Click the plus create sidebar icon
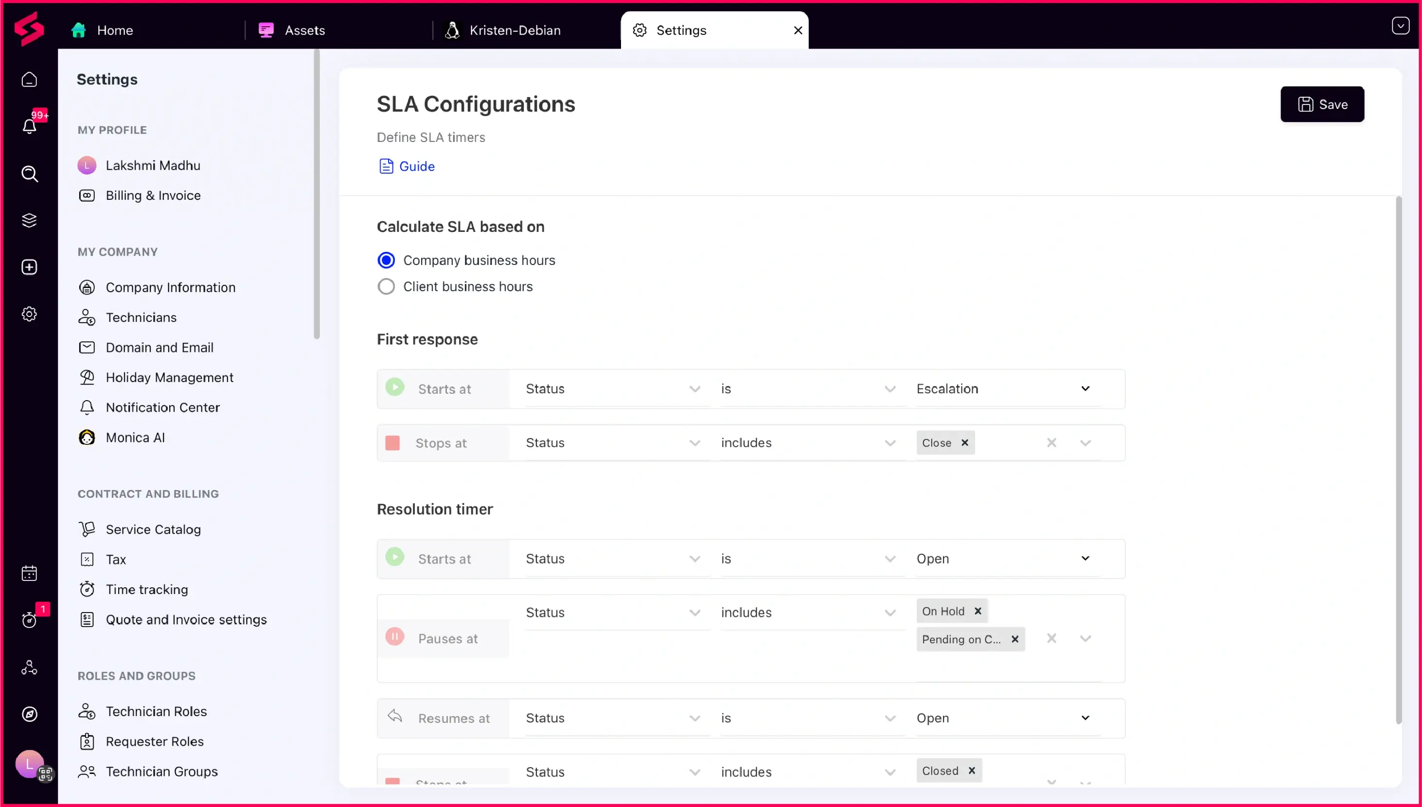The height and width of the screenshot is (807, 1422). [29, 267]
